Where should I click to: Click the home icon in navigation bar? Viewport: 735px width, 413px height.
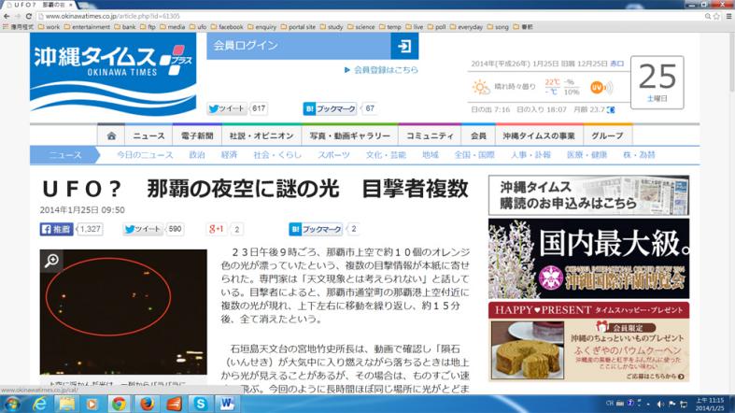coord(111,135)
